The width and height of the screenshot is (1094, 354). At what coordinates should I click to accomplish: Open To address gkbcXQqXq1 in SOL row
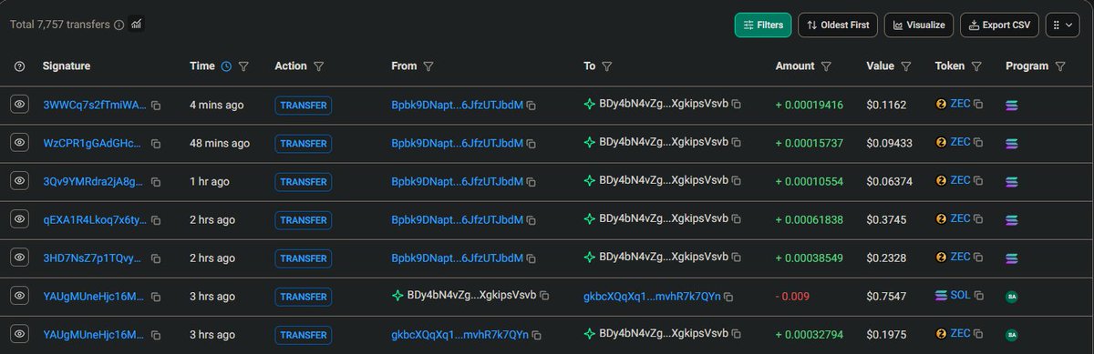[x=652, y=297]
